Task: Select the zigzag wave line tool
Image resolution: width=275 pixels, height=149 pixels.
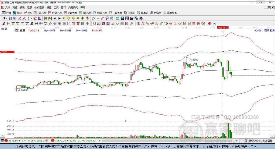Action: [x=117, y=23]
